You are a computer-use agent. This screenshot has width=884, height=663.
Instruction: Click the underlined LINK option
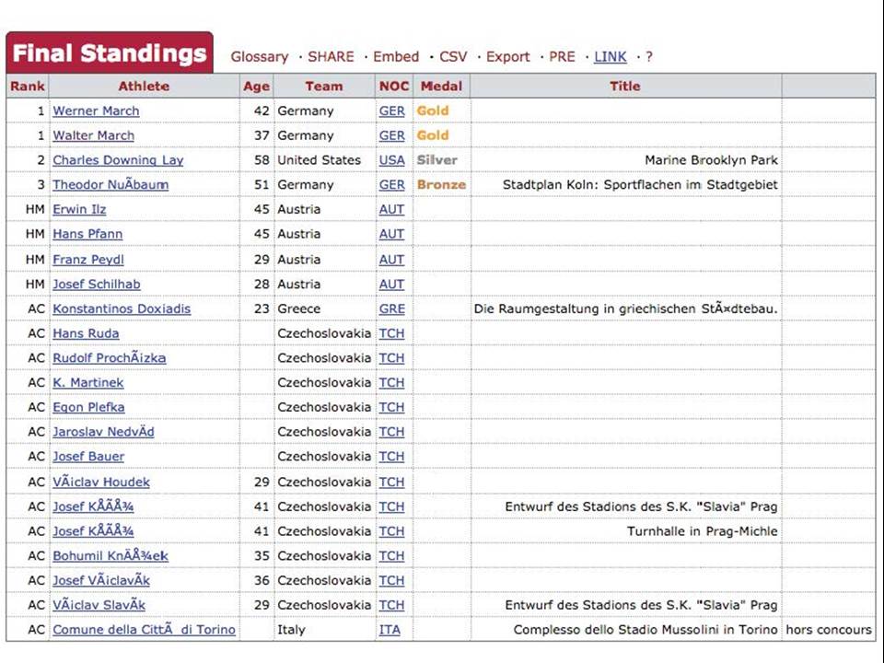[x=610, y=57]
